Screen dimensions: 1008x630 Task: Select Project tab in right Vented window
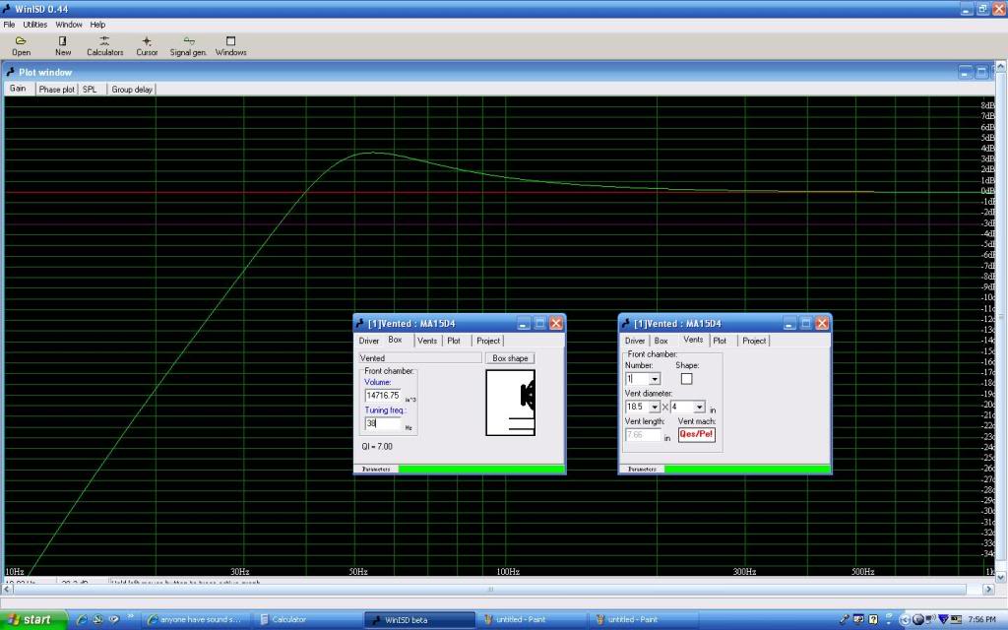(x=754, y=341)
